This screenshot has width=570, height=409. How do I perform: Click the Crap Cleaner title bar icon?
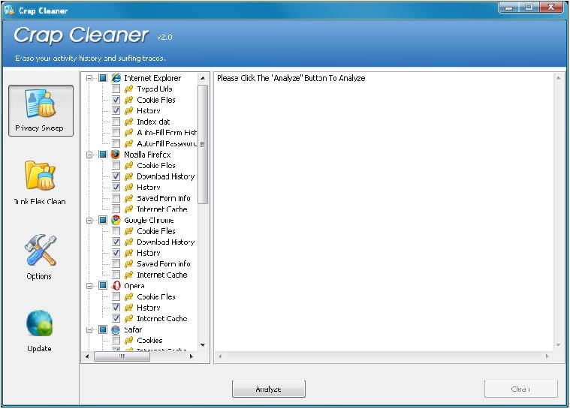point(9,10)
